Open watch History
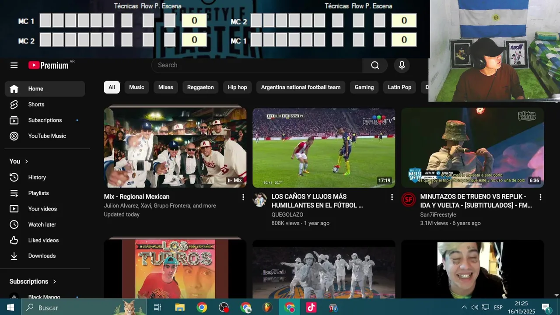This screenshot has height=315, width=560. (45, 177)
